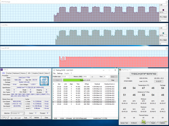Viewport: 169px width, 126px height.
Task: Click the CPU Package graph maximum field showing 100
Action: click(x=163, y=5)
